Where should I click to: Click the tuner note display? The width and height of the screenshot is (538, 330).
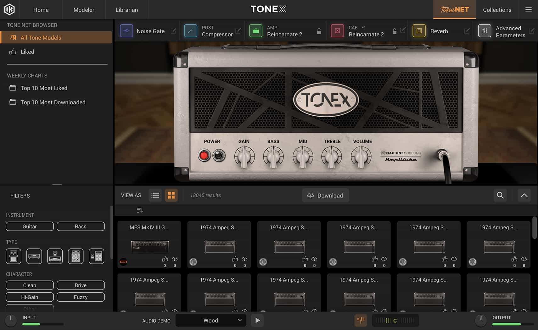395,320
